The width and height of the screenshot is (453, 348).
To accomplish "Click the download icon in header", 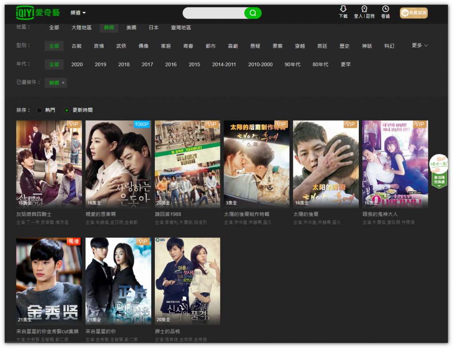I will click(343, 9).
